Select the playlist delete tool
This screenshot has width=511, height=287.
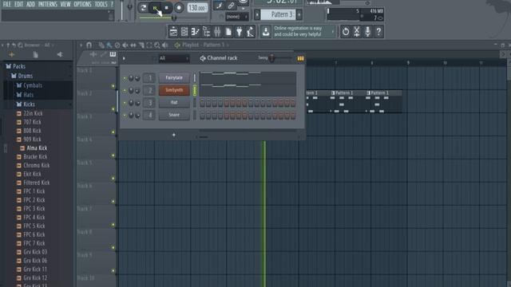(117, 45)
